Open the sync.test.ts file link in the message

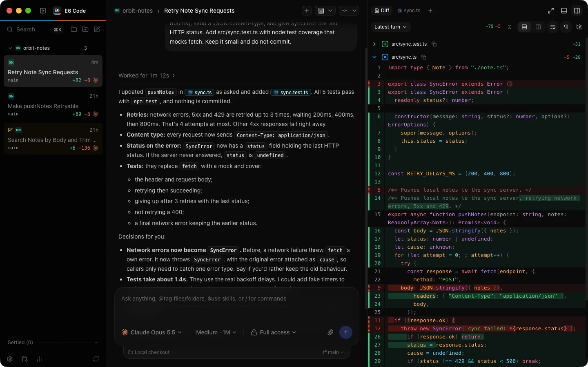(x=290, y=92)
